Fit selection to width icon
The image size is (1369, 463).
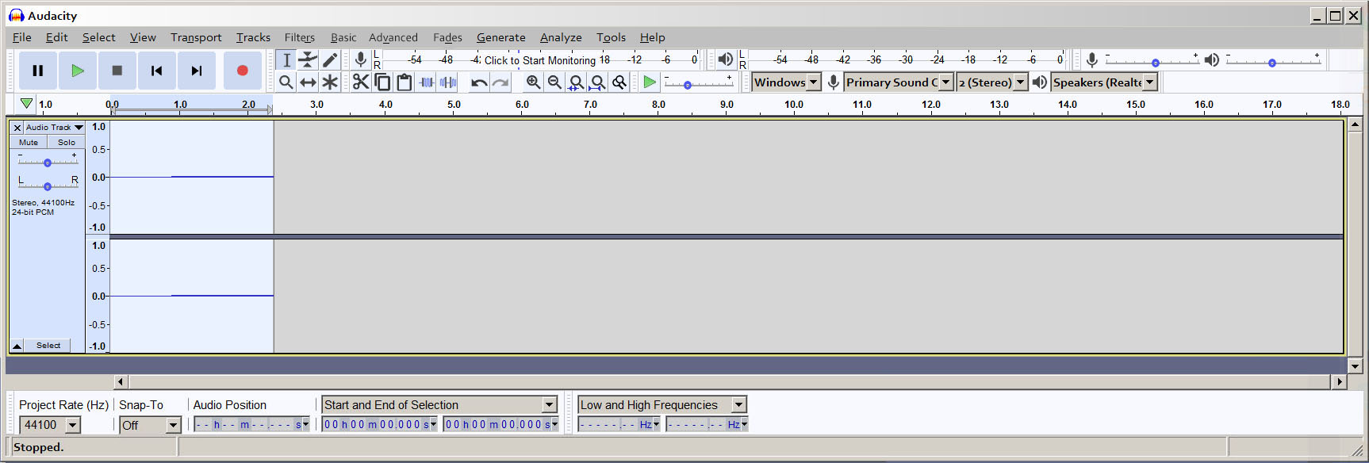[x=576, y=82]
